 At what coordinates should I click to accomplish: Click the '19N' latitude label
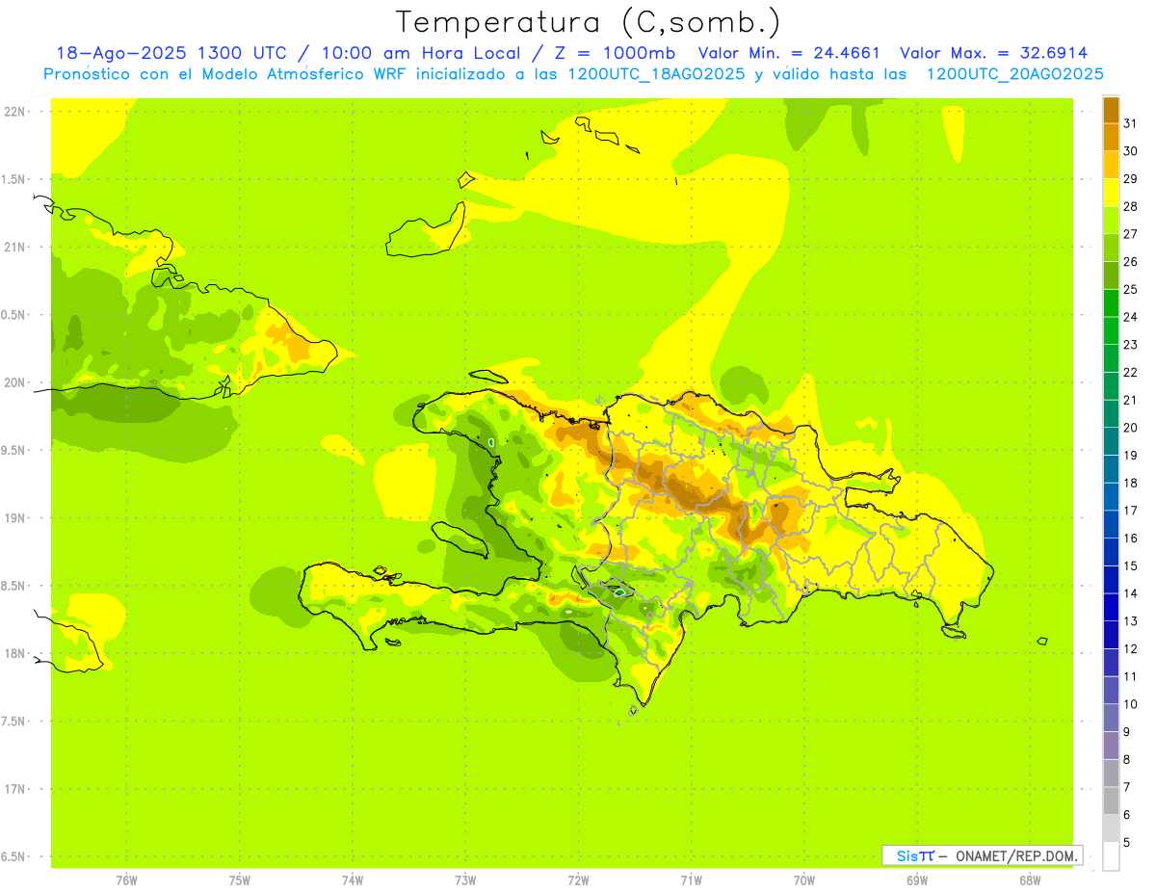point(14,517)
